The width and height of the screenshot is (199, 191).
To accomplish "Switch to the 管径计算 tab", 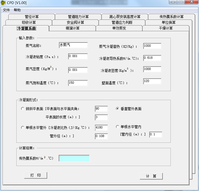I will tap(32, 17).
